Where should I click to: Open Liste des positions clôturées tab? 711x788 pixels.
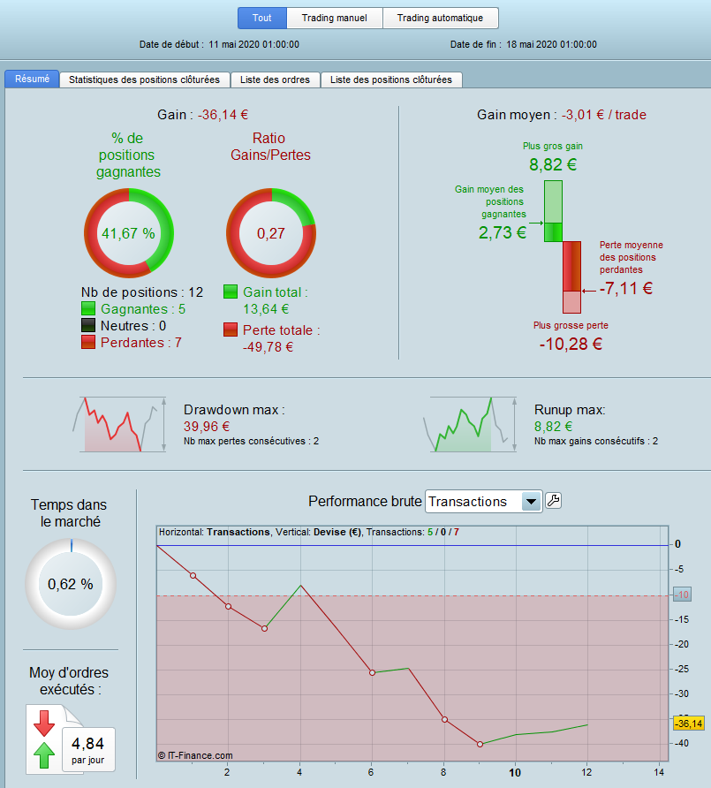click(x=391, y=80)
